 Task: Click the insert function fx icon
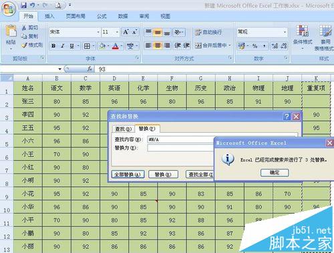(90, 69)
